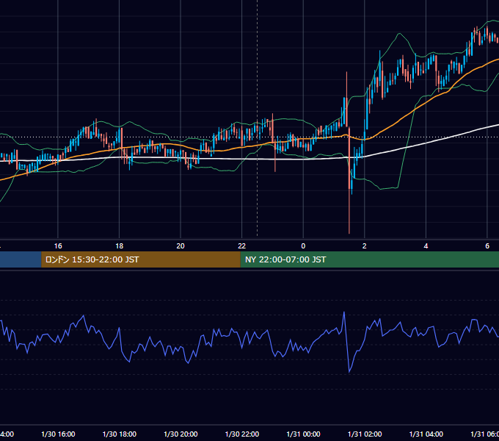Click the hour label 4 on chart axis
The image size is (499, 441).
426,246
